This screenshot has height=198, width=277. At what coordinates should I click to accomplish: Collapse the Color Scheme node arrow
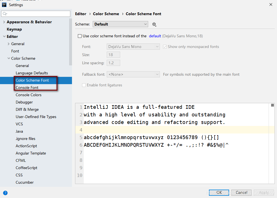[9, 58]
